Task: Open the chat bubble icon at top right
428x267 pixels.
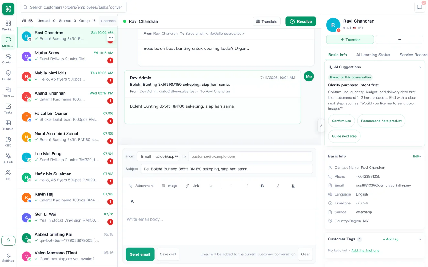Action: pyautogui.click(x=420, y=7)
